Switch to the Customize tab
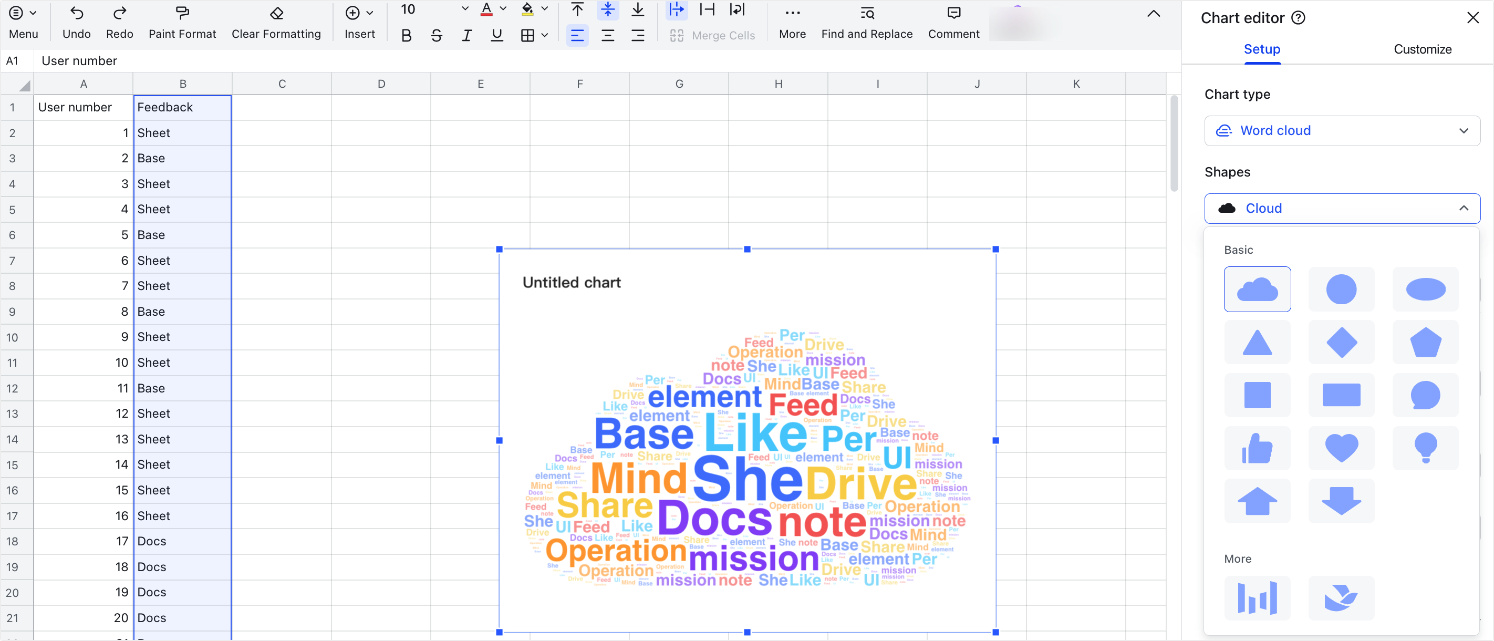Screen dimensions: 1494x641 1422,49
